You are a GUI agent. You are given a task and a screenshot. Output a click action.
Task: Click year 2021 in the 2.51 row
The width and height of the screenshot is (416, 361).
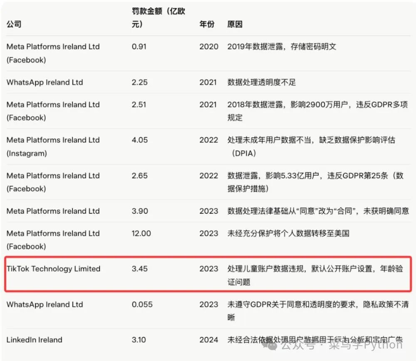coord(208,104)
